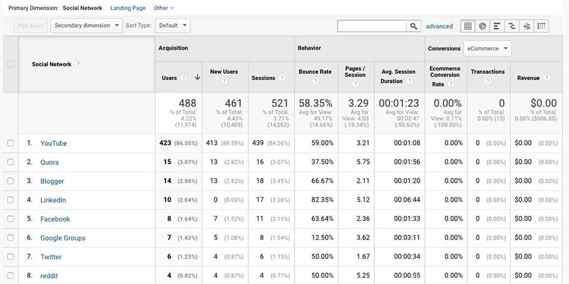Viewport: 569px width, 284px height.
Task: Open the Secondary dimension dropdown
Action: point(87,26)
